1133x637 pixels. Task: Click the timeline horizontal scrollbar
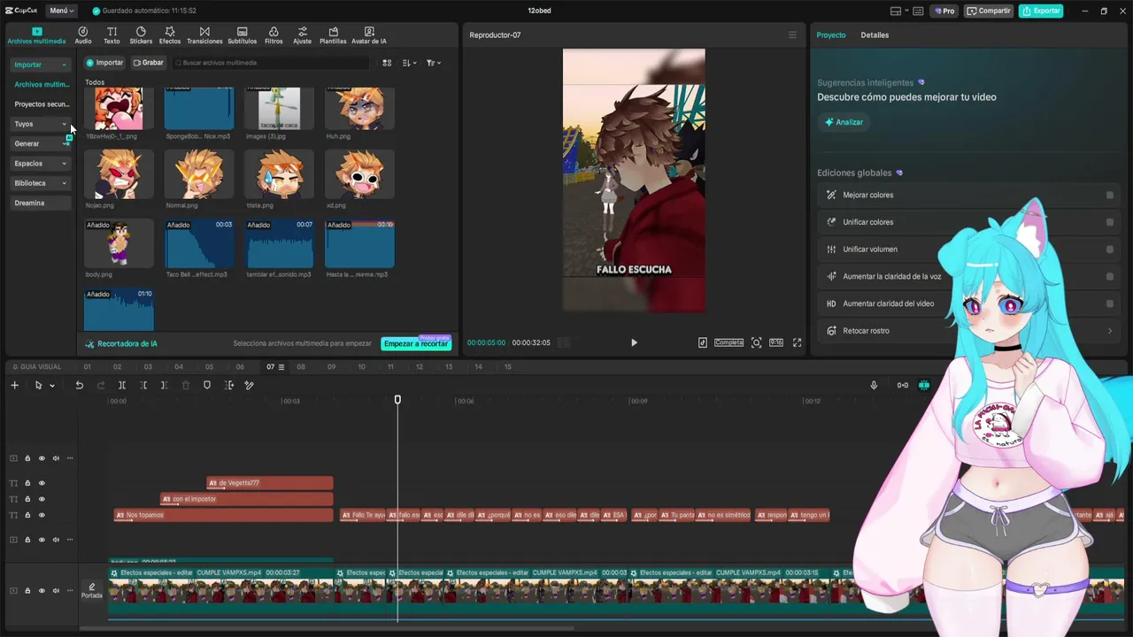coord(328,629)
